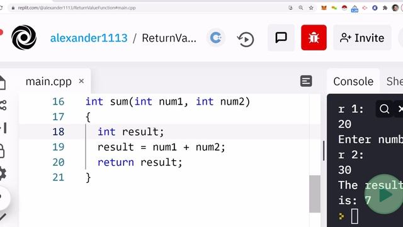Open the MetaMask fox extension icon
The image size is (403, 227).
(324, 8)
